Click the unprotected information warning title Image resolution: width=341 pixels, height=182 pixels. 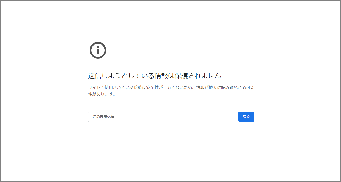(155, 75)
